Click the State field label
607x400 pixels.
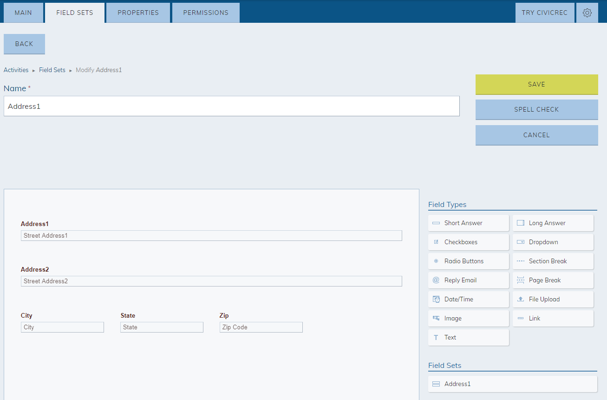click(128, 316)
